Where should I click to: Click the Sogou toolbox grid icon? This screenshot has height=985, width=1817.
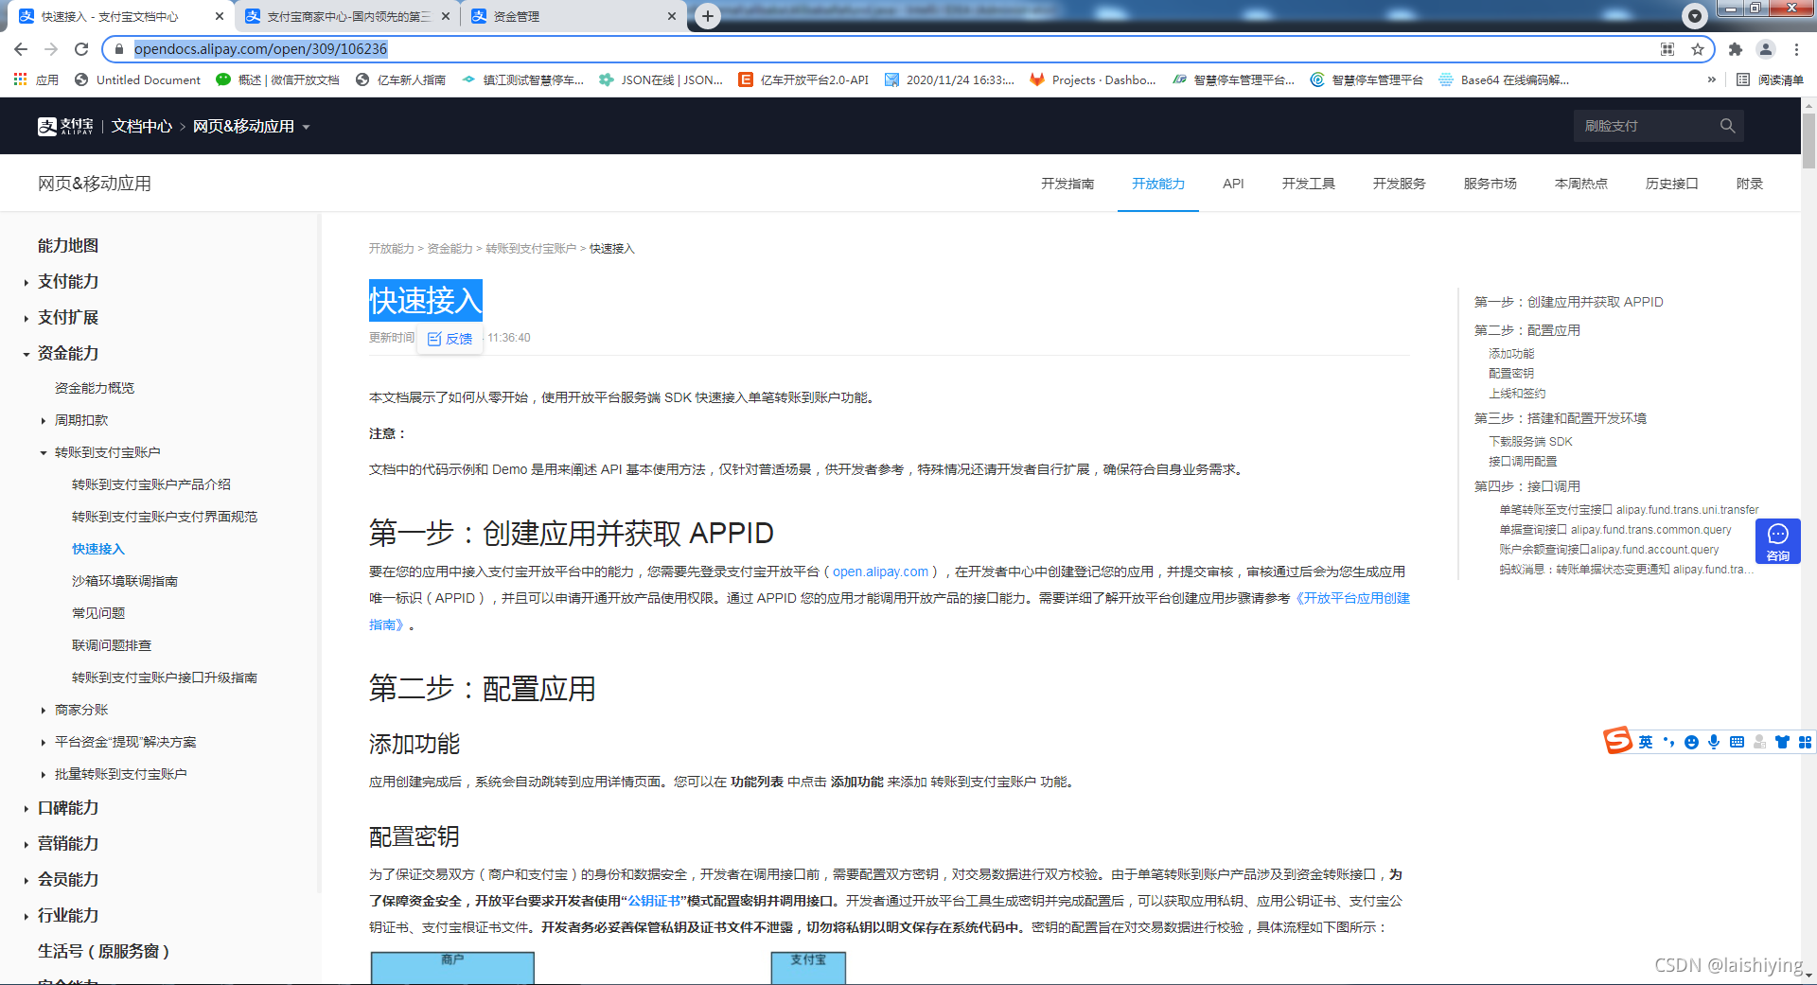(x=1805, y=742)
